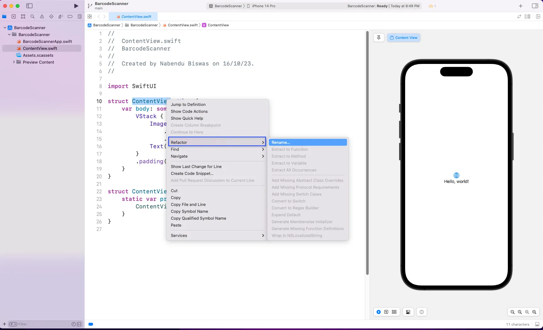543x330 pixels.
Task: Zoom out the preview canvas
Action: (x=513, y=312)
